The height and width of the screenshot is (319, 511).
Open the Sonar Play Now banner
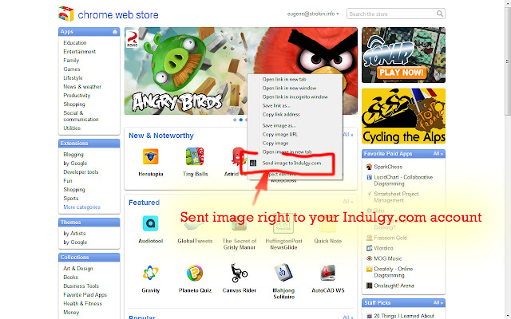(x=403, y=55)
